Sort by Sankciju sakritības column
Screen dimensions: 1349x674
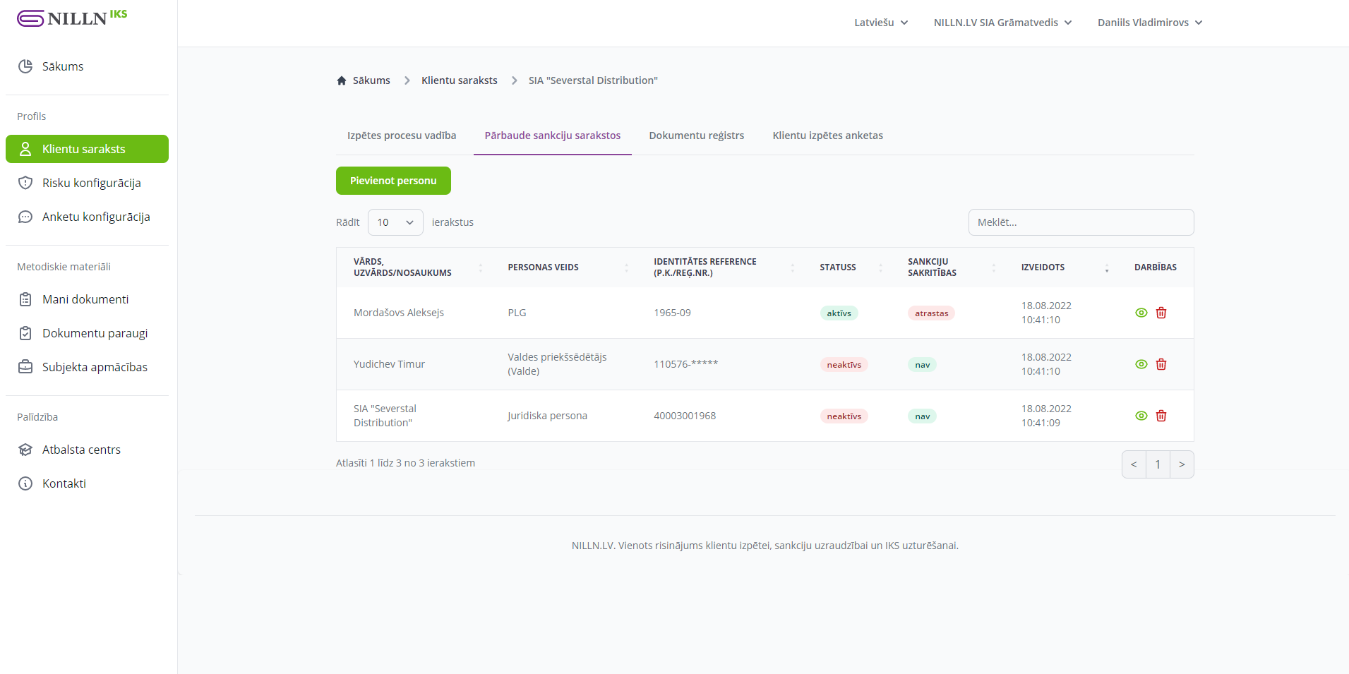coord(948,267)
